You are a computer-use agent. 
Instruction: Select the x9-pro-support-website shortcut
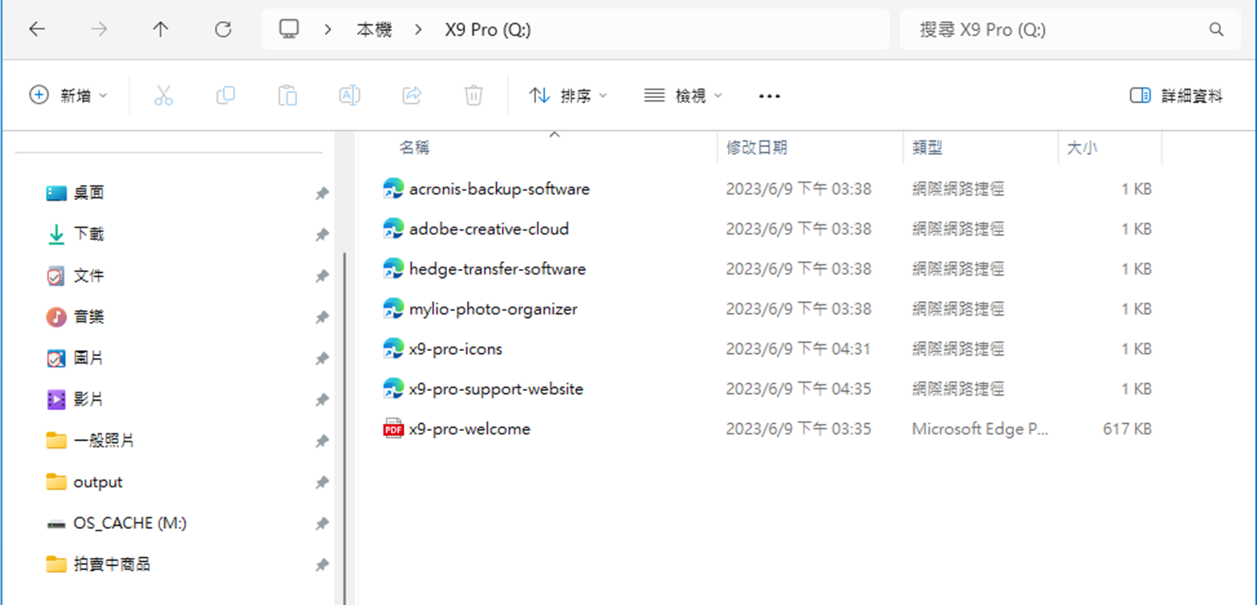(496, 389)
